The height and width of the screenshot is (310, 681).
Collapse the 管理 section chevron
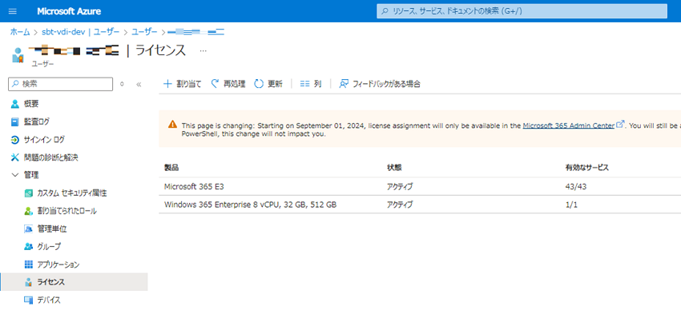[x=15, y=175]
